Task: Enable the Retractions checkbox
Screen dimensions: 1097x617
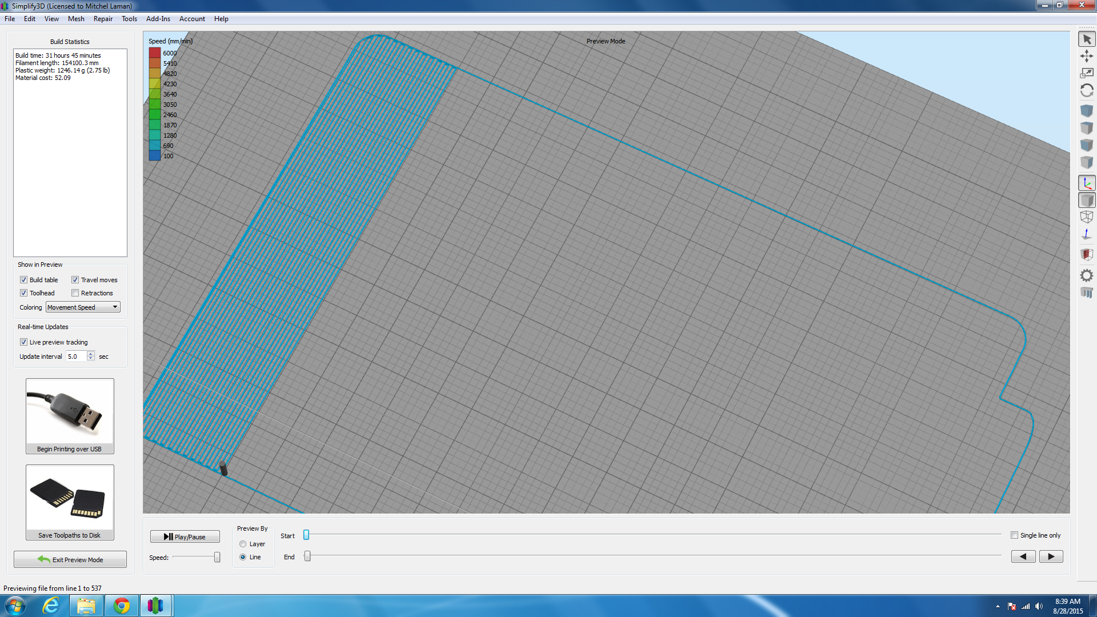Action: (x=75, y=293)
